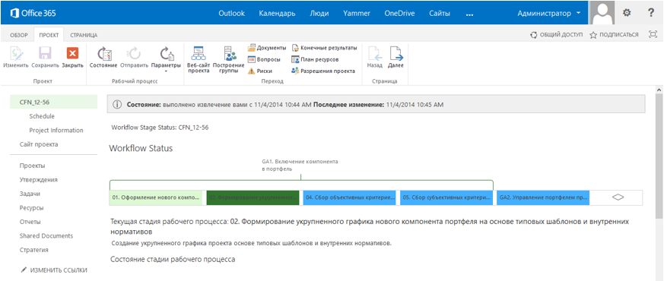Open Стратегия in the sidebar
Image resolution: width=664 pixels, height=281 pixels.
[34, 250]
